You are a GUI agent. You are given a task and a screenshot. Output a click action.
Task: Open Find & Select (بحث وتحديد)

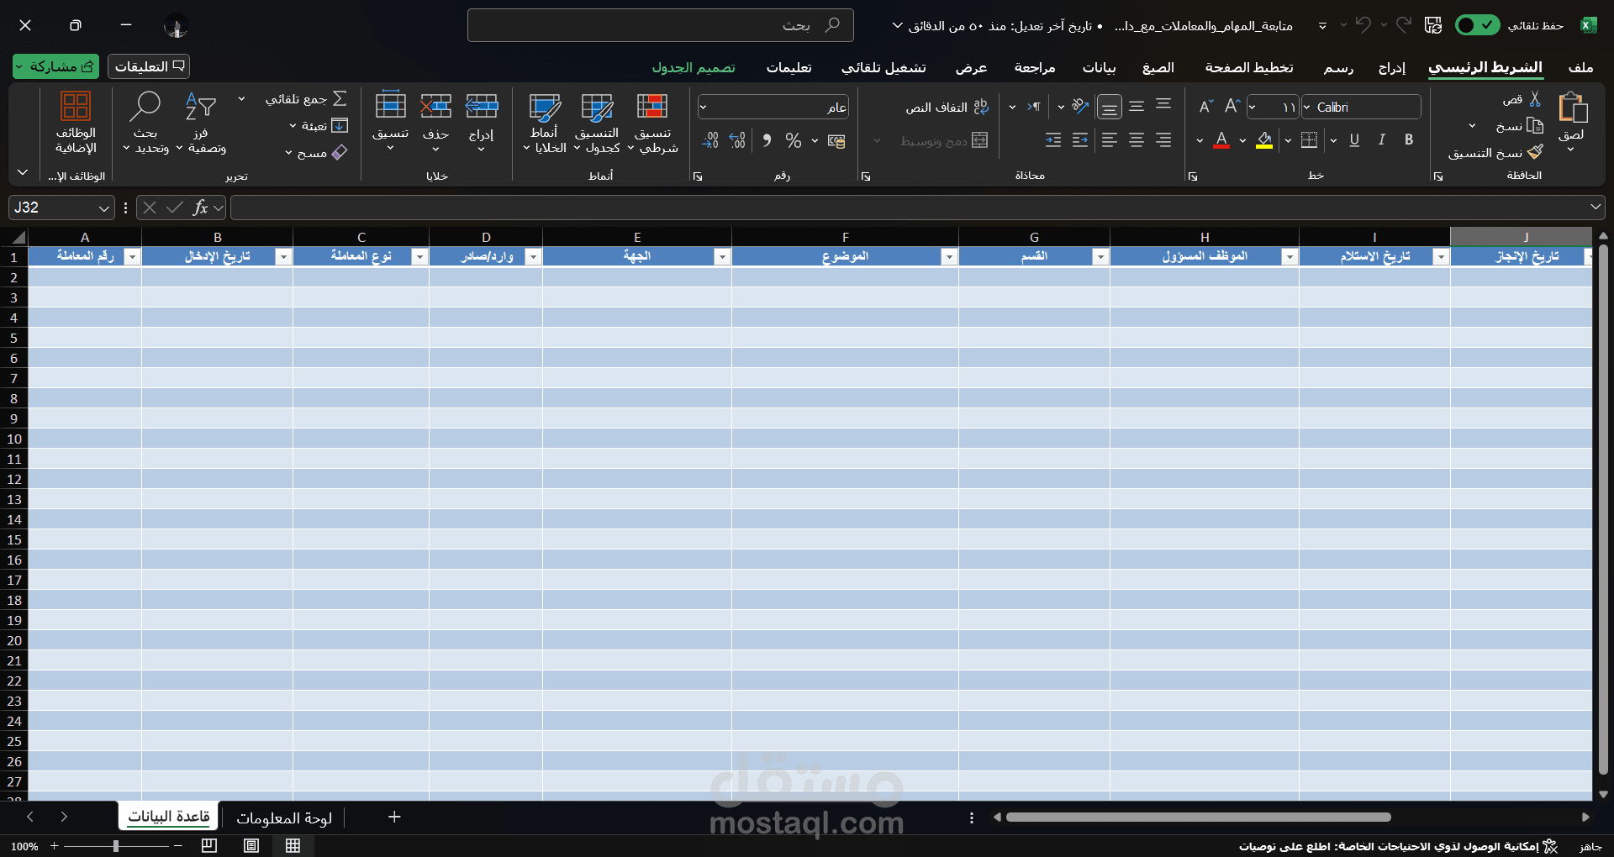[145, 124]
